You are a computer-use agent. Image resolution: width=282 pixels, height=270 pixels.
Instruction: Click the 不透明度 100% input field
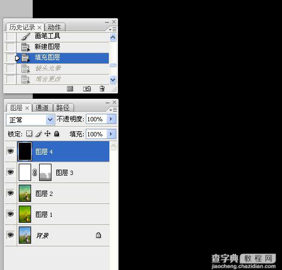click(x=97, y=119)
